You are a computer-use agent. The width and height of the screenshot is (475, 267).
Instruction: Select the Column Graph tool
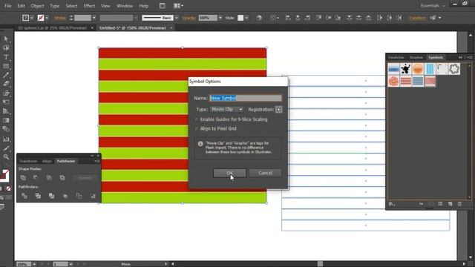tap(6, 139)
